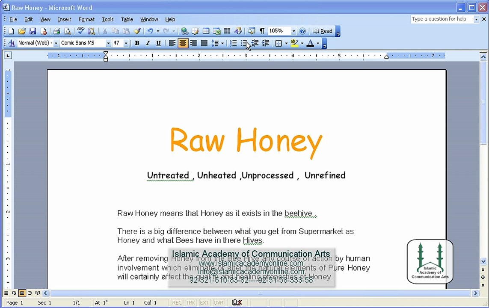Open the Tools menu
The image size is (489, 308).
click(x=107, y=19)
